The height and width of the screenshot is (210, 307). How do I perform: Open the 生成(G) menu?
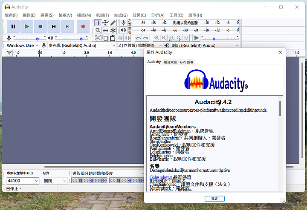click(121, 15)
